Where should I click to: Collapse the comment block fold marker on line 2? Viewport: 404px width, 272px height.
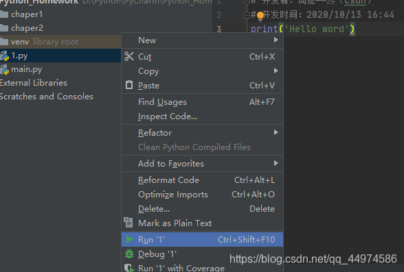click(246, 15)
